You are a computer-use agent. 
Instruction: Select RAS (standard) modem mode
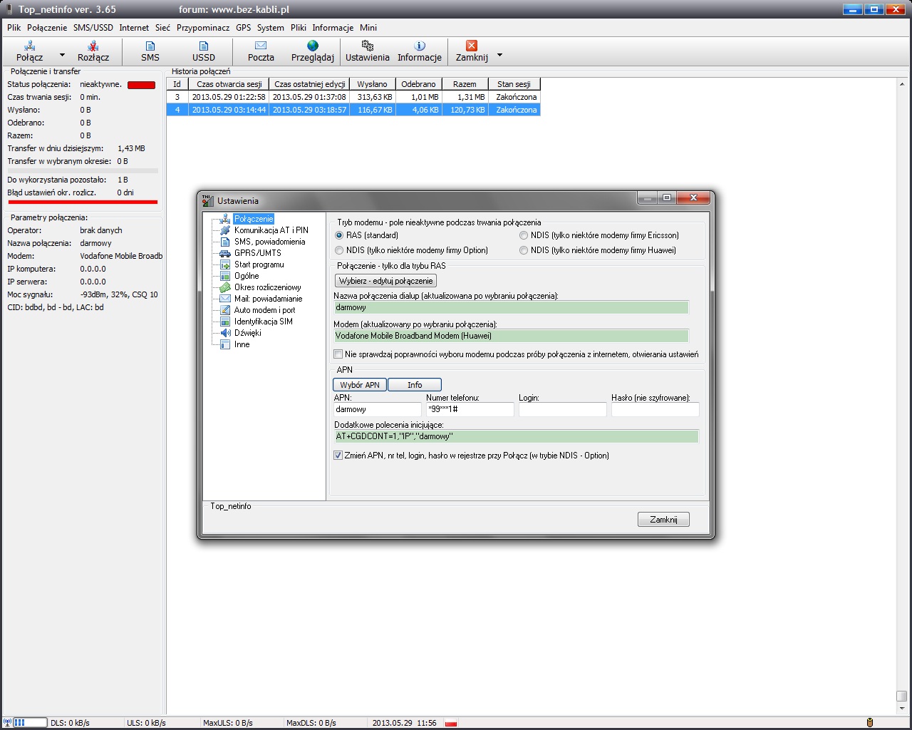coord(339,235)
